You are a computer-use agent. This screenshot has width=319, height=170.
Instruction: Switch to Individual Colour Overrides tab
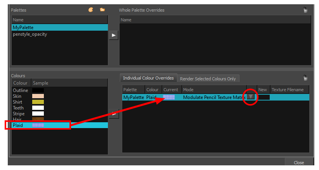click(x=149, y=78)
